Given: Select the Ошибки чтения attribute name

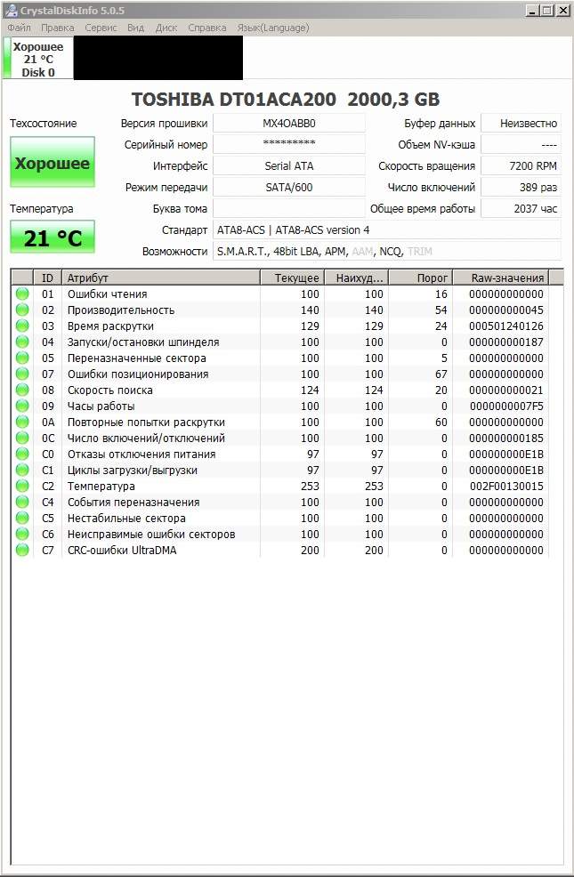Looking at the screenshot, I should (108, 294).
